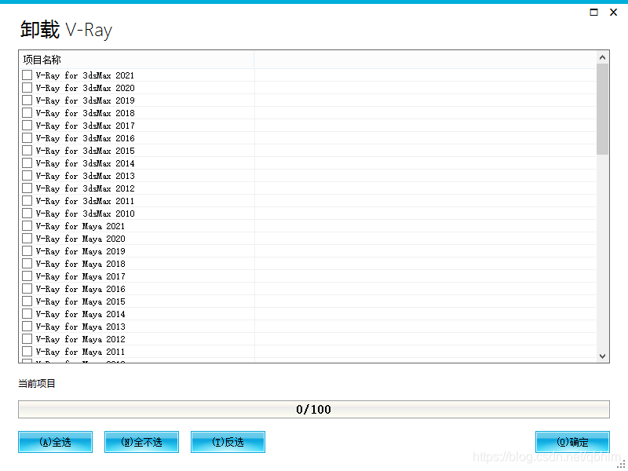Check V-Ray for 3dsMax 2020 checkbox
628x471 pixels.
(x=27, y=88)
